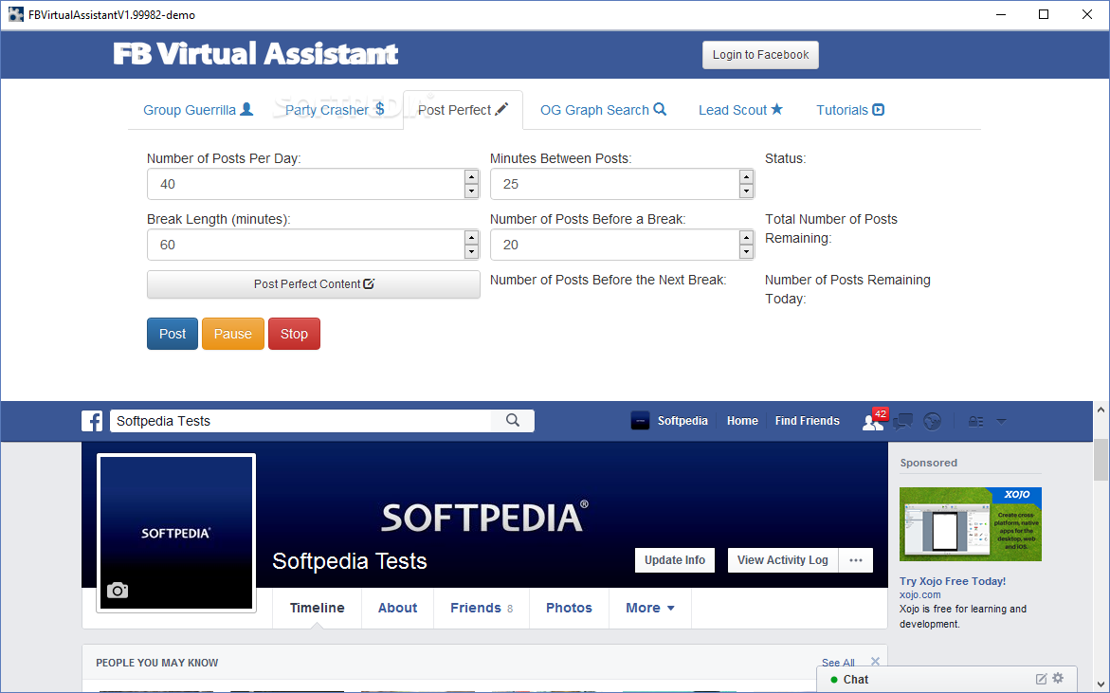Go to Facebook Home

[x=742, y=421]
